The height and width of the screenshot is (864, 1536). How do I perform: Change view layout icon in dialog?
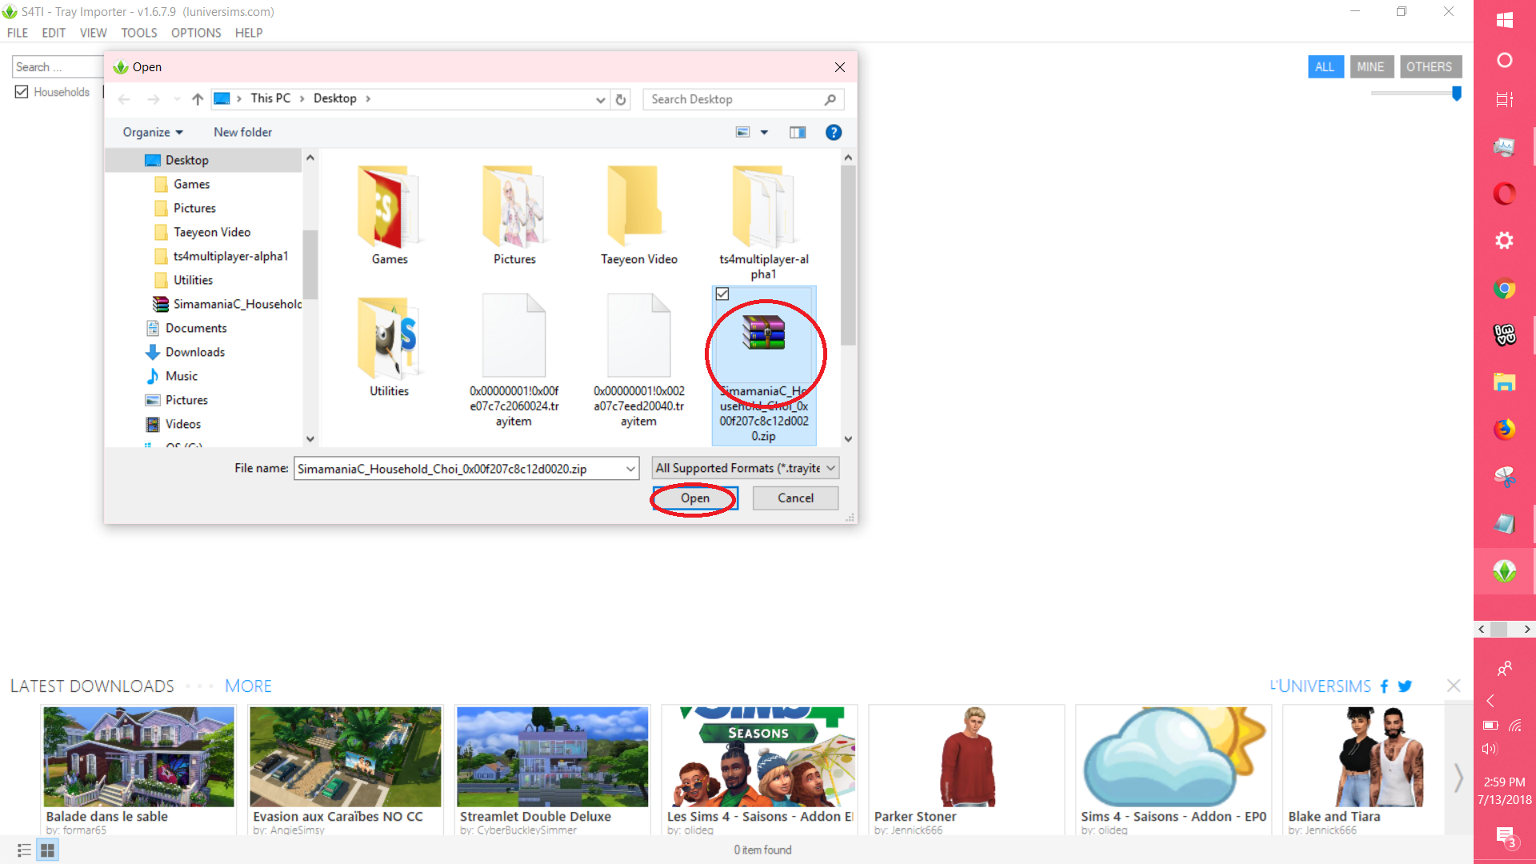pyautogui.click(x=743, y=133)
